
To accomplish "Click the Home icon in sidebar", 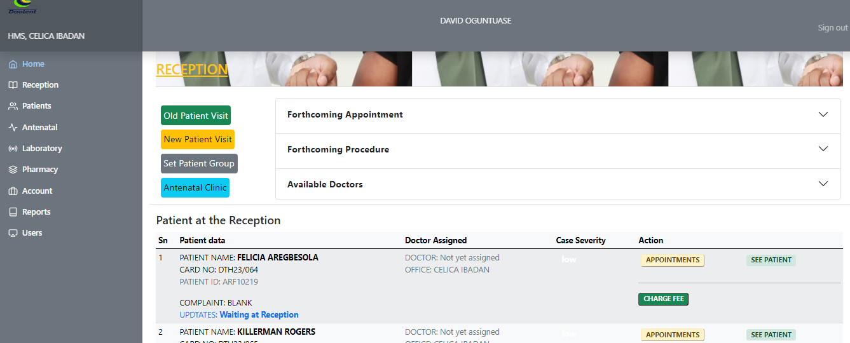I will 13,64.
